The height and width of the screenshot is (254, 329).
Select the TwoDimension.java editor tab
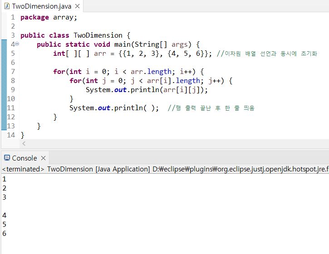coord(42,6)
